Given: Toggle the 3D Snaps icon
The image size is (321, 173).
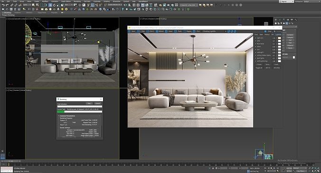Looking at the screenshot, I should [x=88, y=5].
